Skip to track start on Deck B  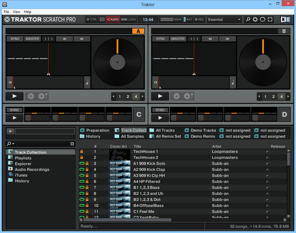coord(156,82)
